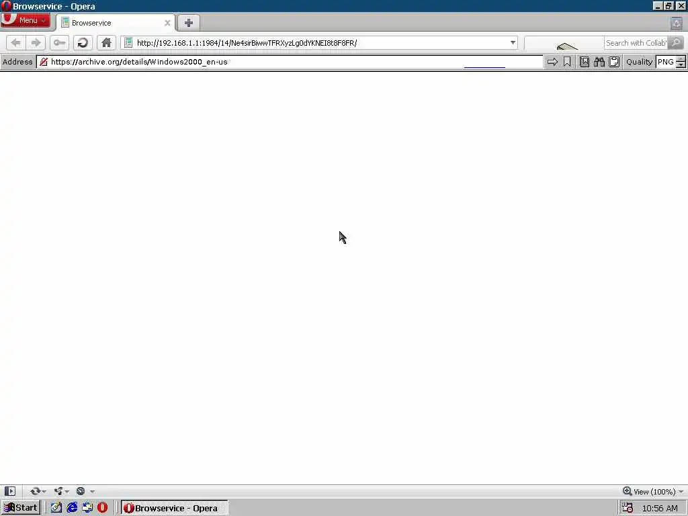Screen dimensions: 688x516
Task: Open the Opera Menu button
Action: (25, 20)
